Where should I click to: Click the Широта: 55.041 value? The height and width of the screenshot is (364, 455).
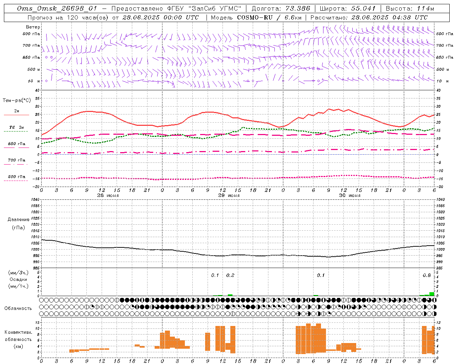tap(348, 9)
